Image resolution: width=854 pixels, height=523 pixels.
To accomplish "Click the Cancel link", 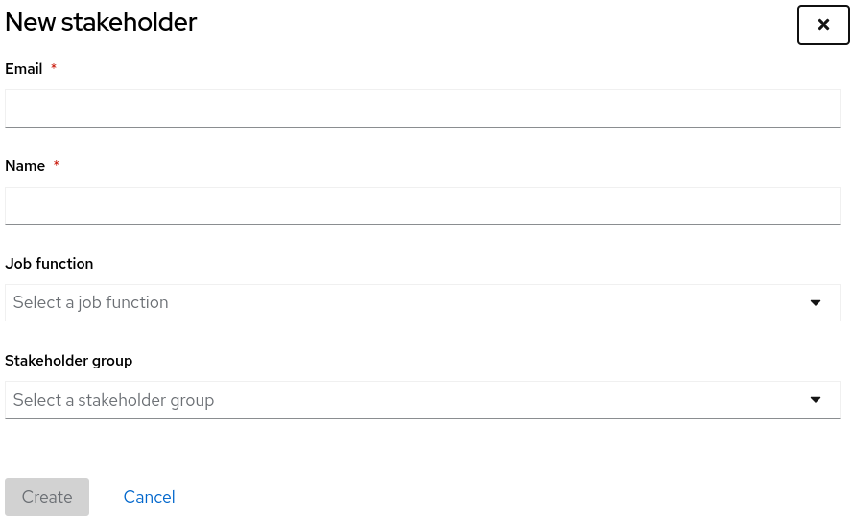I will coord(149,497).
